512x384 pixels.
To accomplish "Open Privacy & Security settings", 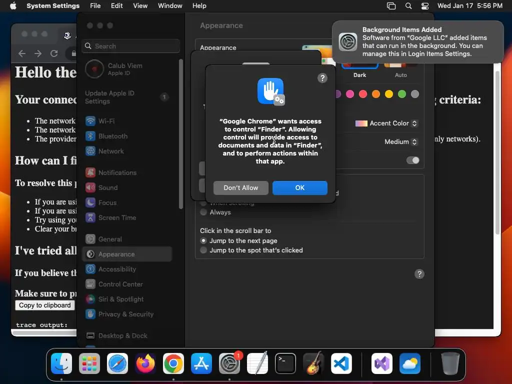I will click(128, 314).
